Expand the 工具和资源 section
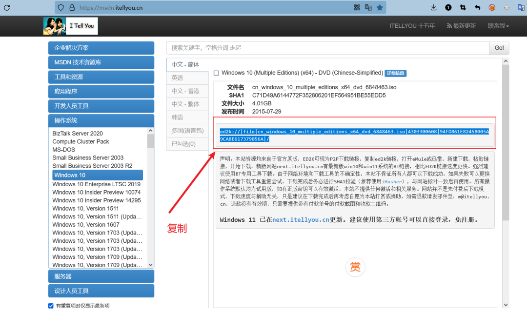This screenshot has height=312, width=527. pos(101,77)
